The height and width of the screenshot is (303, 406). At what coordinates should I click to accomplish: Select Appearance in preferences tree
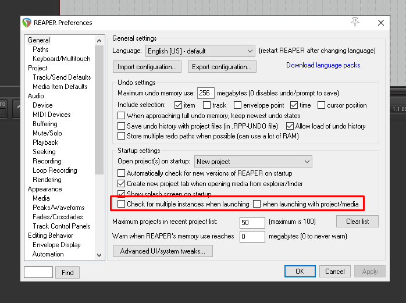point(45,190)
